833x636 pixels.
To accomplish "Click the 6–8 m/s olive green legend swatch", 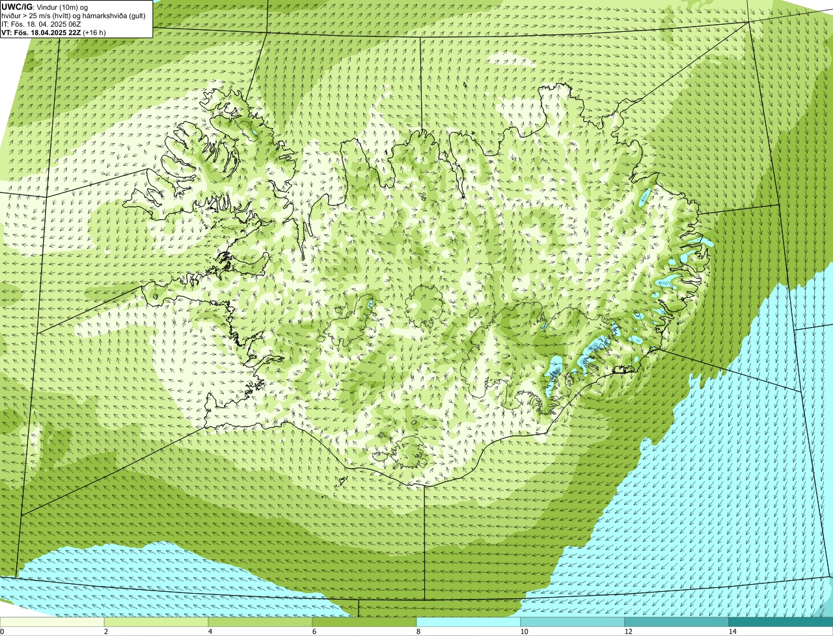I will (x=364, y=622).
